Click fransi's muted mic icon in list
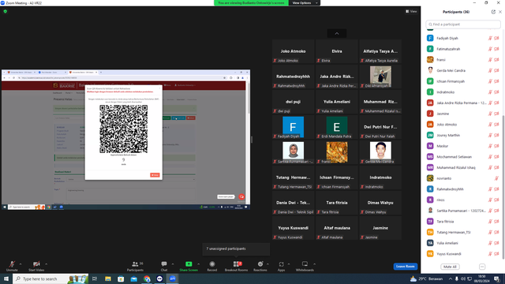 490,60
